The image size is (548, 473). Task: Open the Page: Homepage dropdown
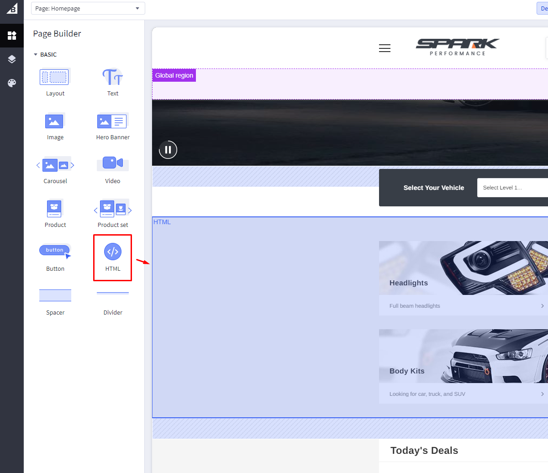click(x=88, y=8)
